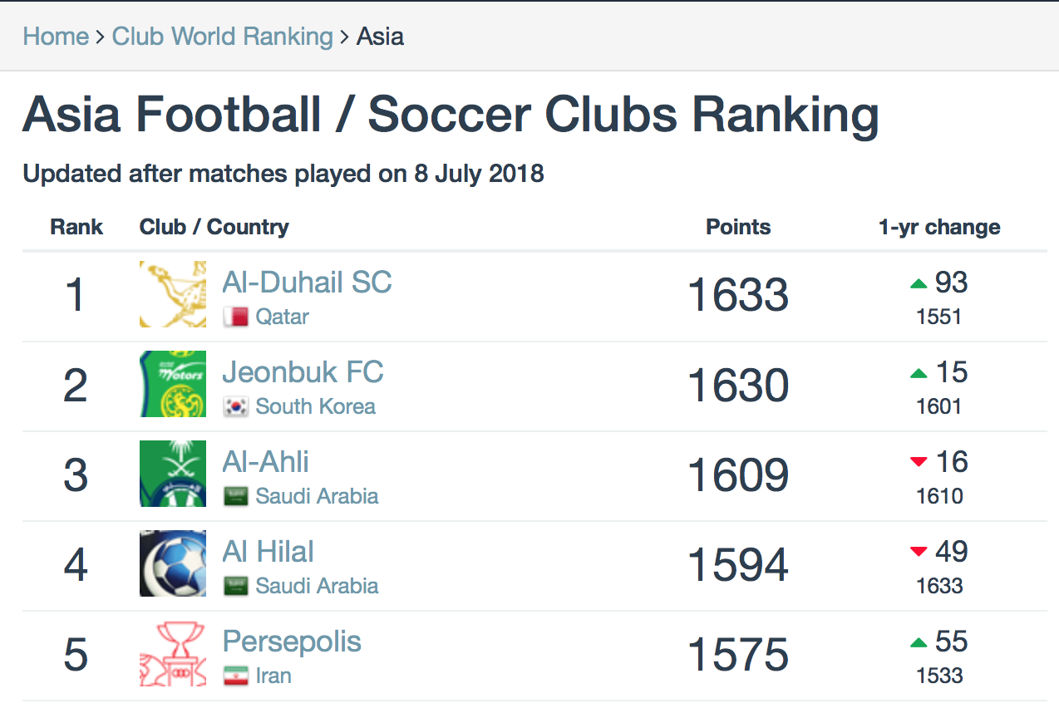
Task: Open the Al-Duhail SC club page
Action: pos(307,283)
